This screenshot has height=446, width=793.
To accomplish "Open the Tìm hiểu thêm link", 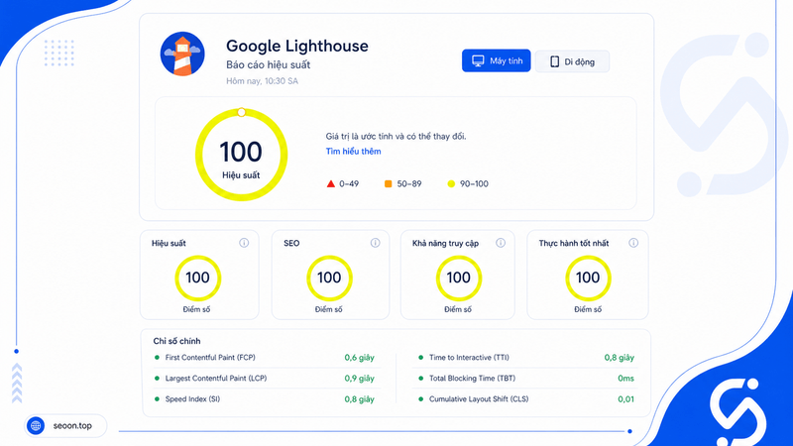I will [353, 152].
